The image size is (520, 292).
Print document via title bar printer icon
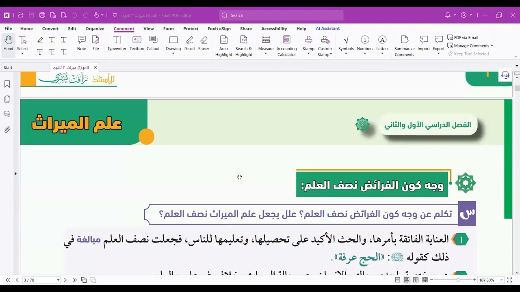[x=42, y=15]
